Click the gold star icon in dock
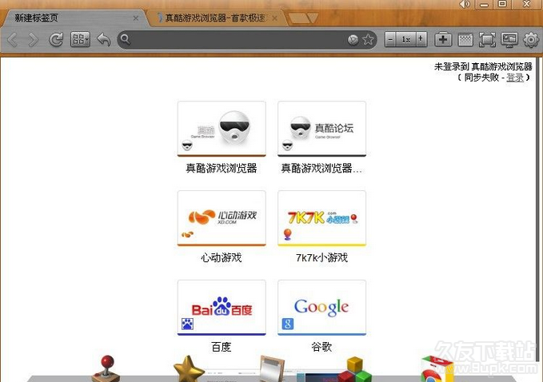 [x=189, y=369]
